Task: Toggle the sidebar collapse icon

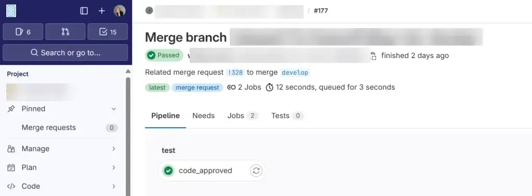Action: pyautogui.click(x=84, y=11)
